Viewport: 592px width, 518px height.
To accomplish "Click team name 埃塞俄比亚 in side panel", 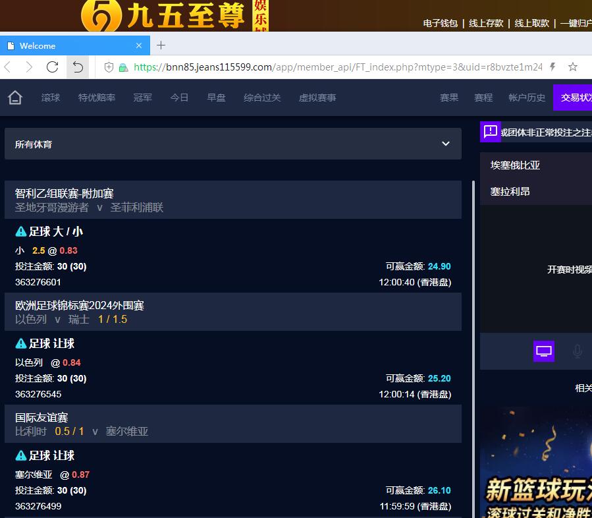I will tap(515, 165).
